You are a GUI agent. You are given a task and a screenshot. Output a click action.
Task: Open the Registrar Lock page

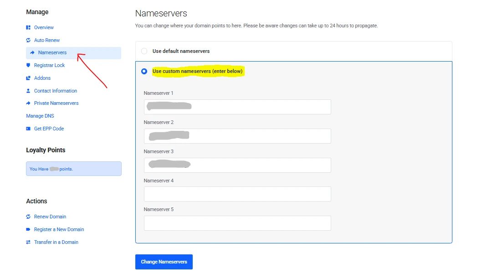click(49, 65)
